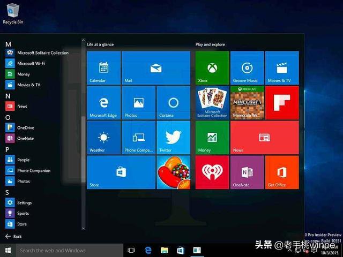Open Microsoft Solitaire Collection tile
Screen dimensions: 343x257
(x=212, y=103)
